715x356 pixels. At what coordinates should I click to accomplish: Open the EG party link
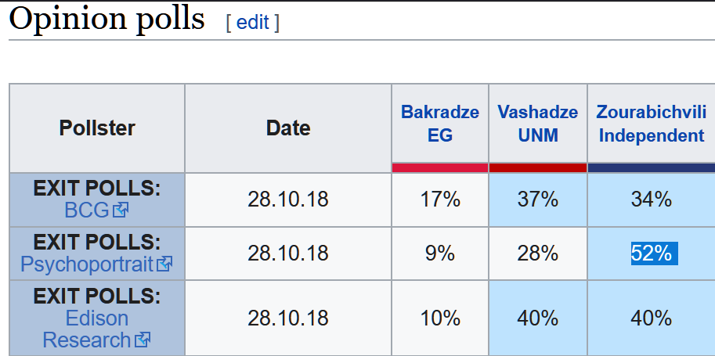(x=440, y=135)
